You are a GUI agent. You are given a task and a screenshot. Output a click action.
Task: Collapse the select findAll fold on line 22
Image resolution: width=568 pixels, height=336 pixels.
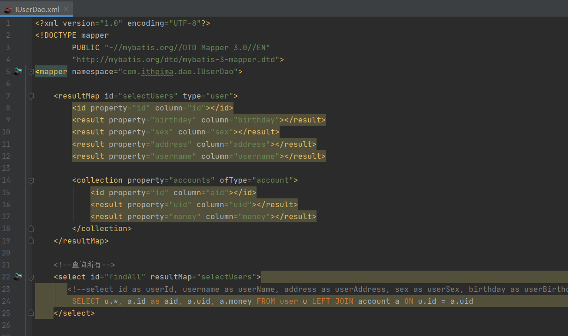pyautogui.click(x=31, y=277)
